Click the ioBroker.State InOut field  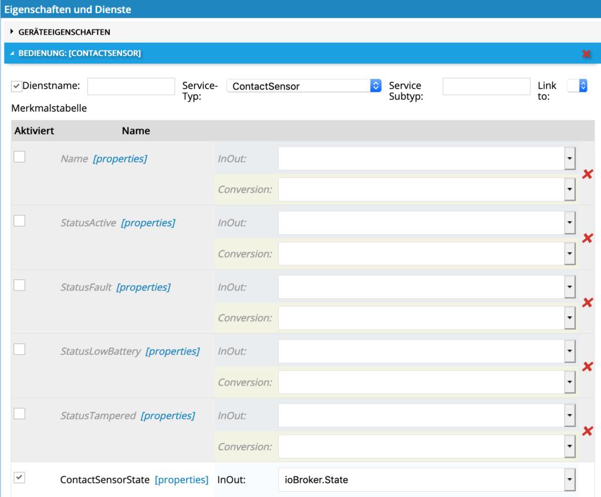click(x=421, y=480)
